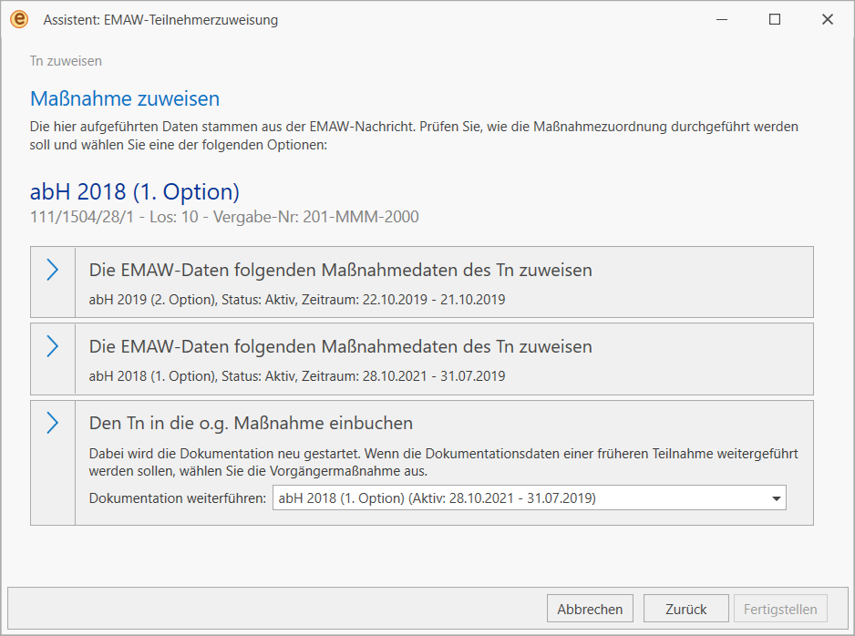This screenshot has width=855, height=636.
Task: Minimize the EMAW-Teilnehmerzuweisung assistant window
Action: click(x=721, y=19)
